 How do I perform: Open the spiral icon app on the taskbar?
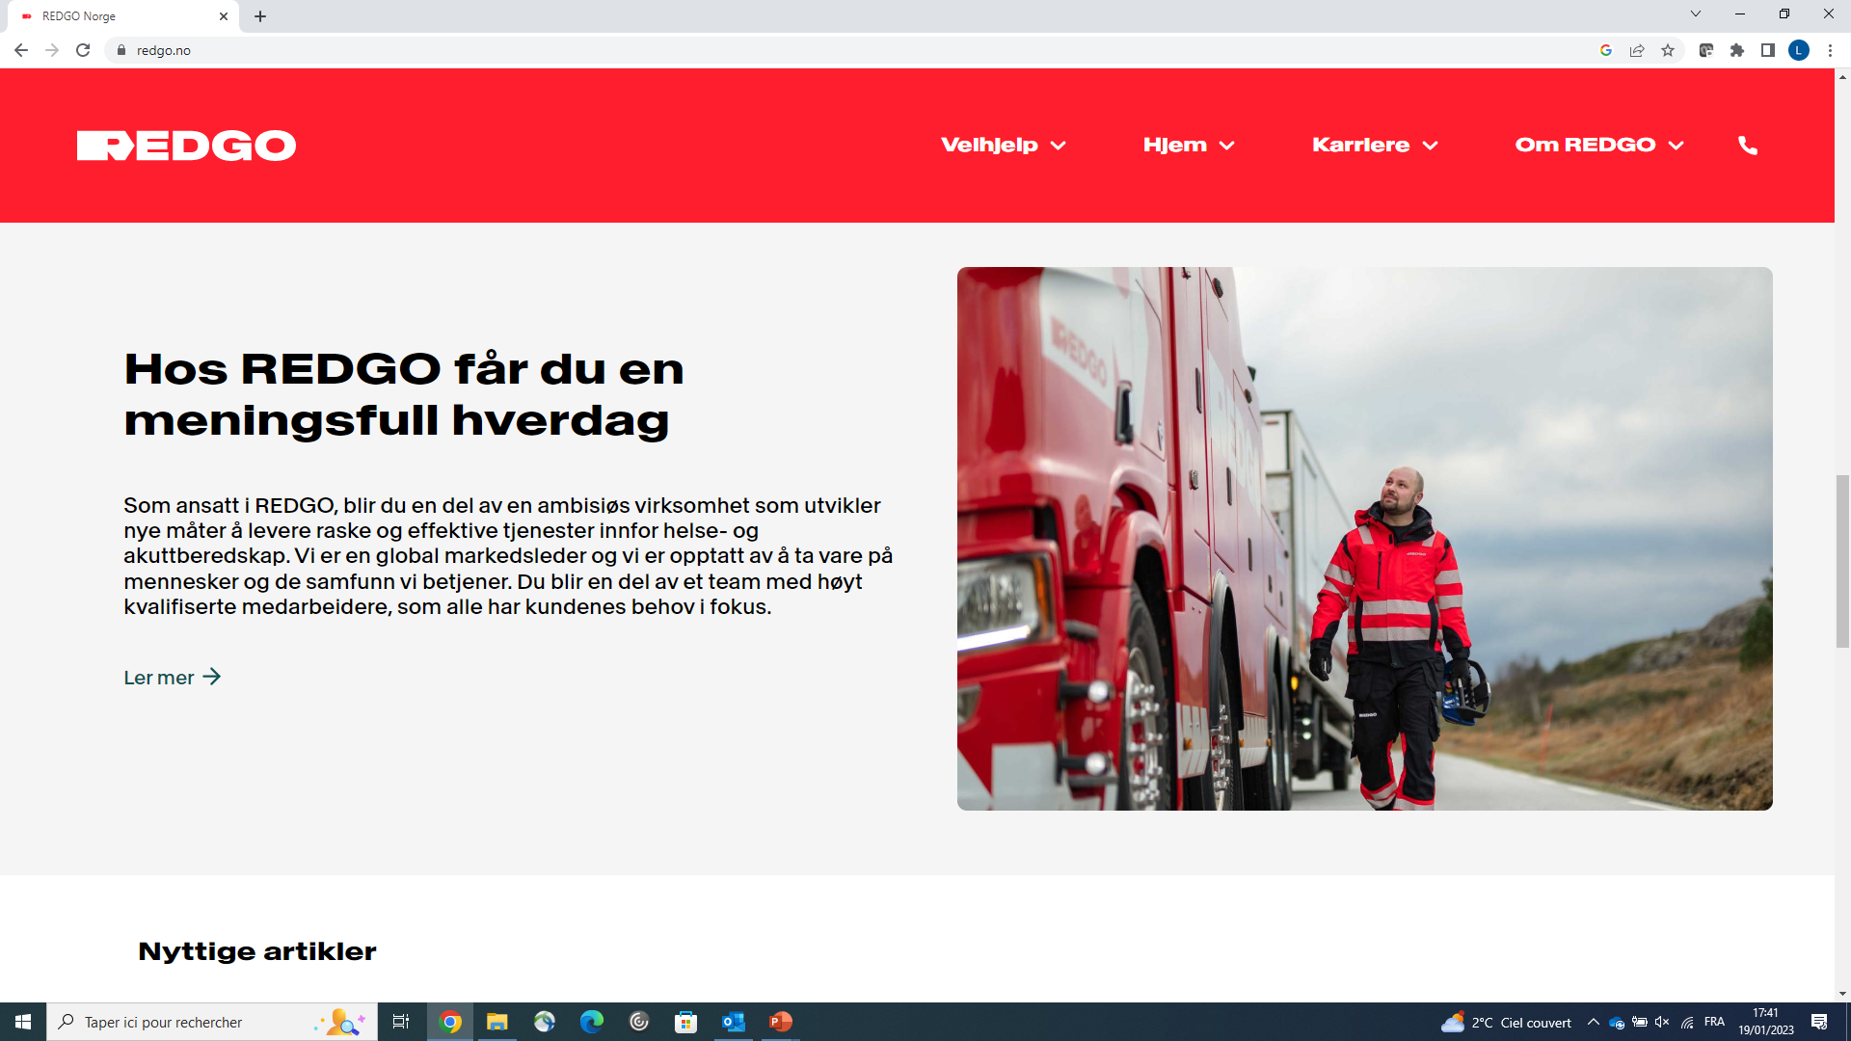639,1022
